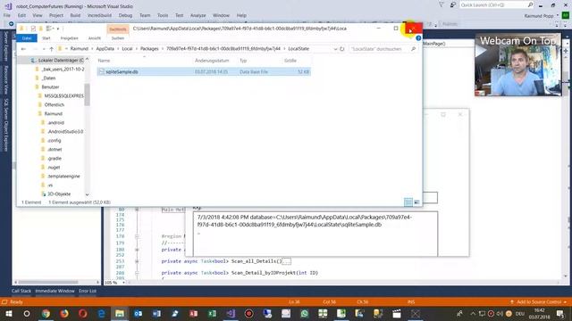Open the Start ribbon tab in Explorer
This screenshot has width=572, height=321.
pyautogui.click(x=46, y=38)
